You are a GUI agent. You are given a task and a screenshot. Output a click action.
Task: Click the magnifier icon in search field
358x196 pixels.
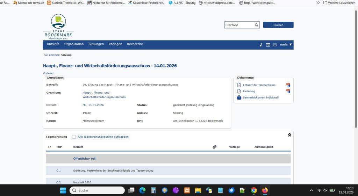point(256,25)
